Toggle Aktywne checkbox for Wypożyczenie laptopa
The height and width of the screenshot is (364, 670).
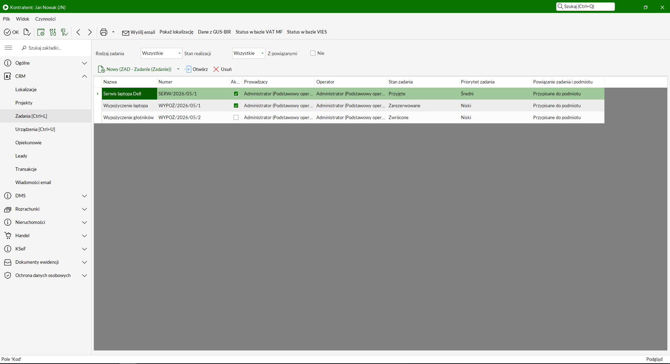coord(236,105)
